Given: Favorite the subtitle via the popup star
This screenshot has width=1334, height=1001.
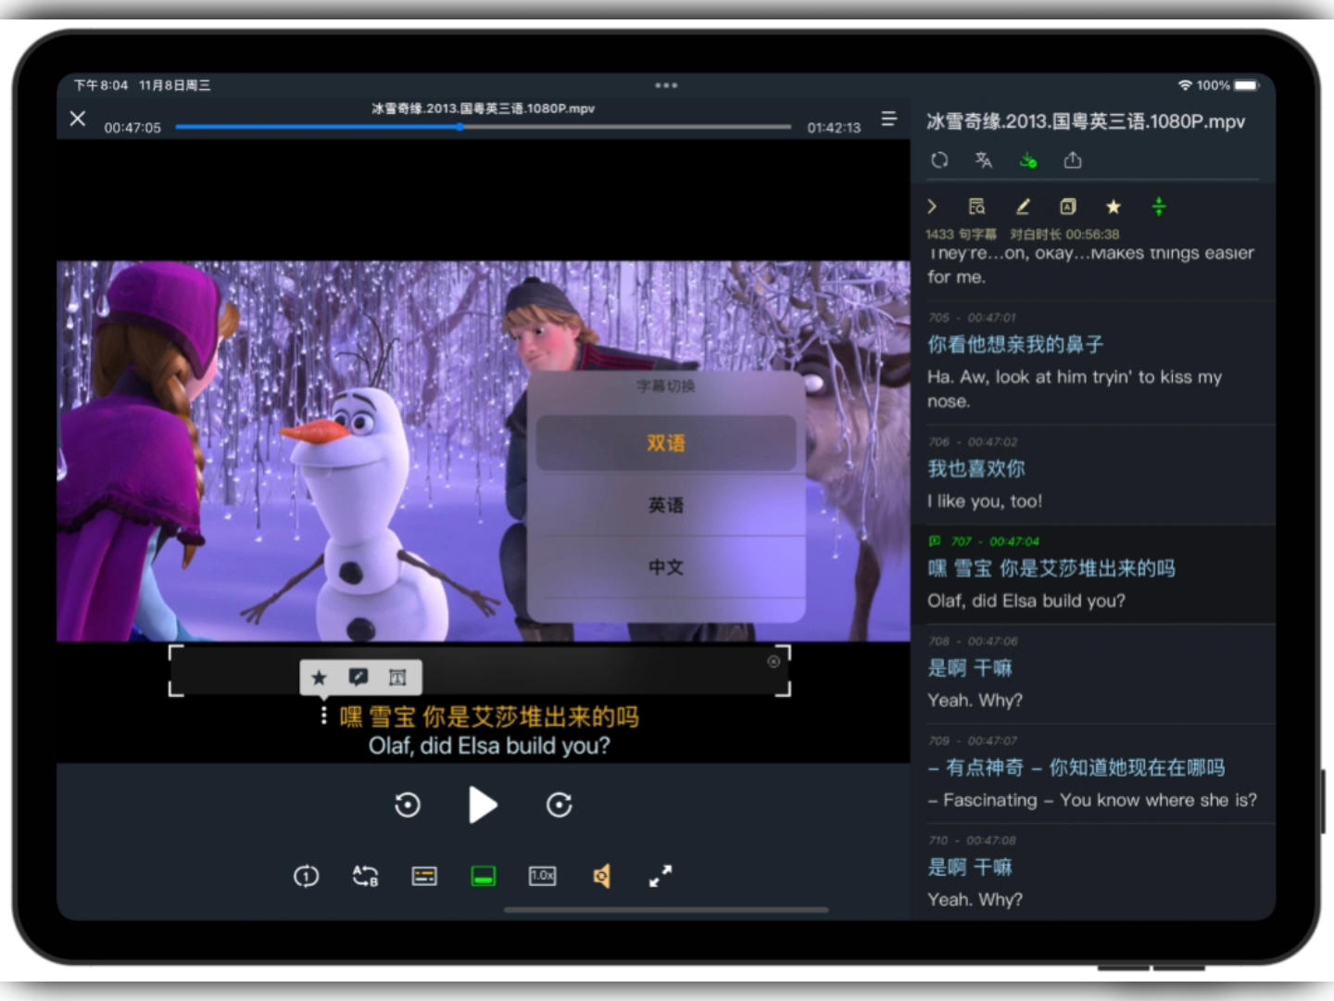Looking at the screenshot, I should click(x=320, y=678).
